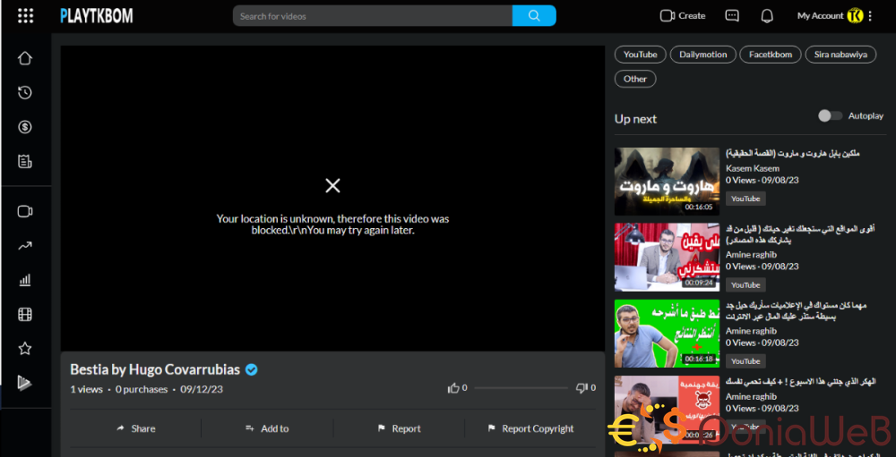Viewport: 896px width, 457px height.
Task: Go to Home via sidebar icon
Action: [x=25, y=58]
